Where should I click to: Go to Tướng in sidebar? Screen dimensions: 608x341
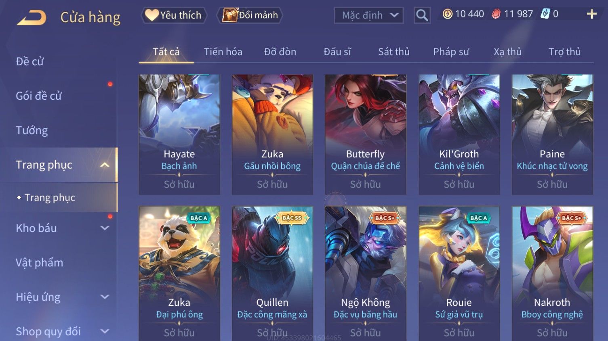[x=32, y=130]
